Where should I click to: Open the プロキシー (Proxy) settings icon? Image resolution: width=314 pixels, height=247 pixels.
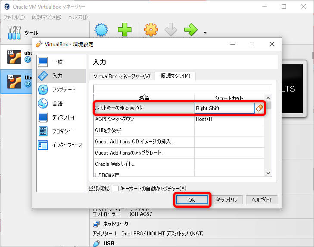coord(43,131)
